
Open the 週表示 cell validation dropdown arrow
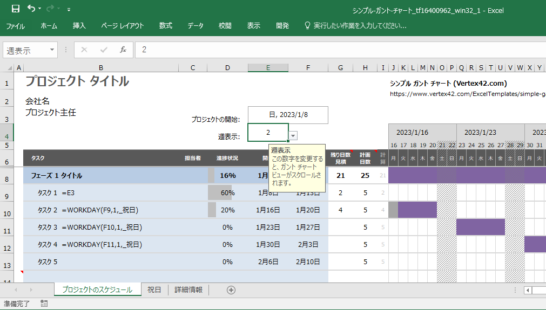pos(293,136)
